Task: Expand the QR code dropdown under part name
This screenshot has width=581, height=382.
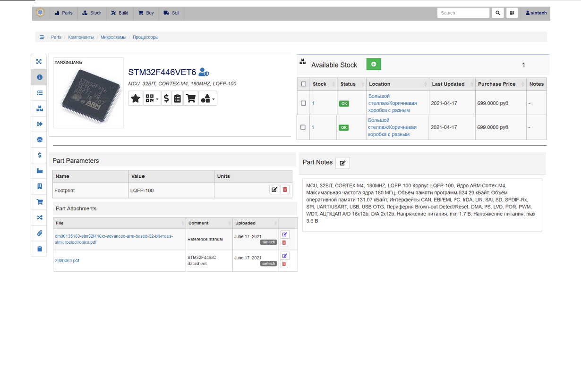Action: click(152, 99)
